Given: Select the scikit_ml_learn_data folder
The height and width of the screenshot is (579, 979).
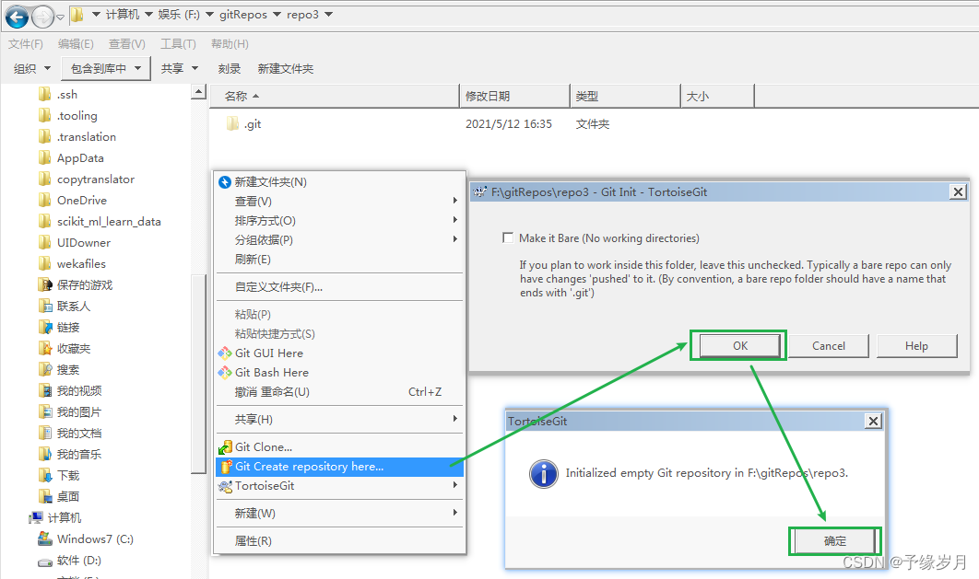Looking at the screenshot, I should 109,221.
